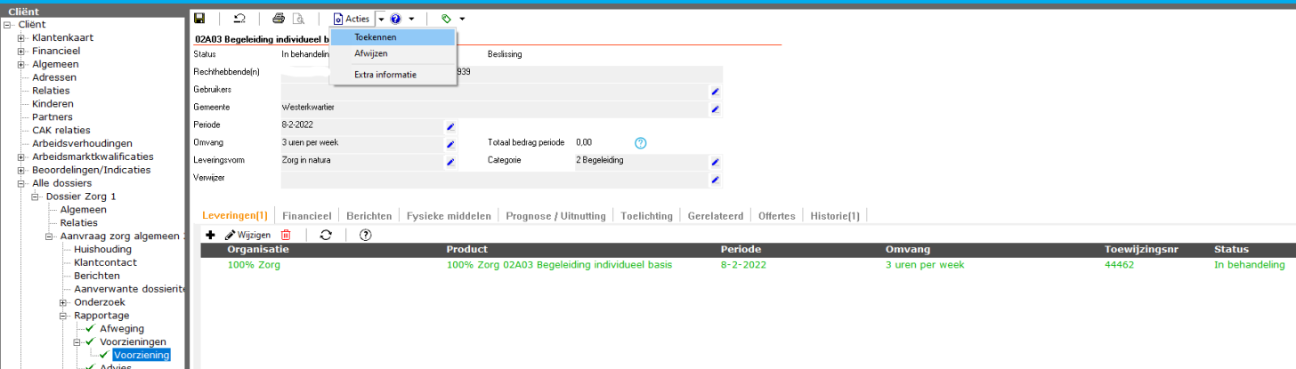Edit the Periode field with pencil icon

point(450,127)
